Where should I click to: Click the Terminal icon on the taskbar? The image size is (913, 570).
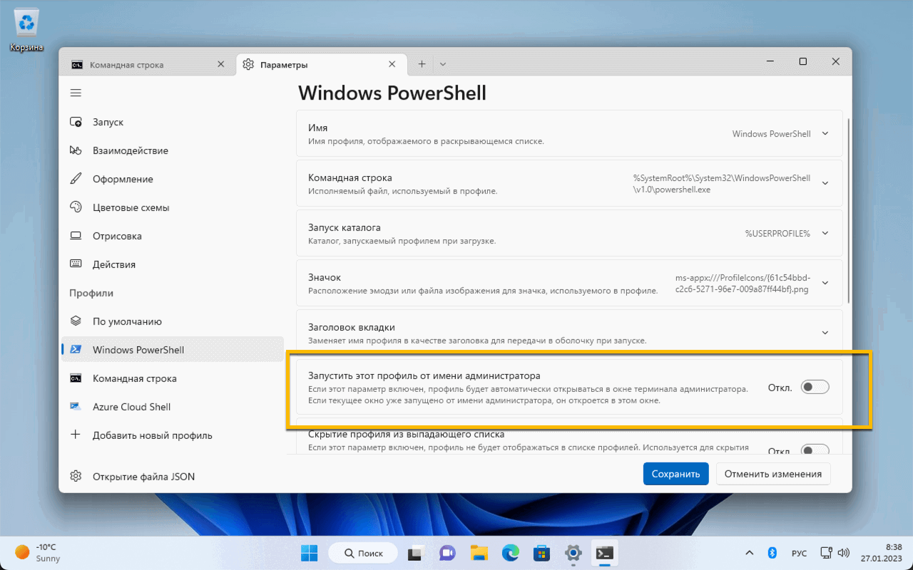click(605, 553)
